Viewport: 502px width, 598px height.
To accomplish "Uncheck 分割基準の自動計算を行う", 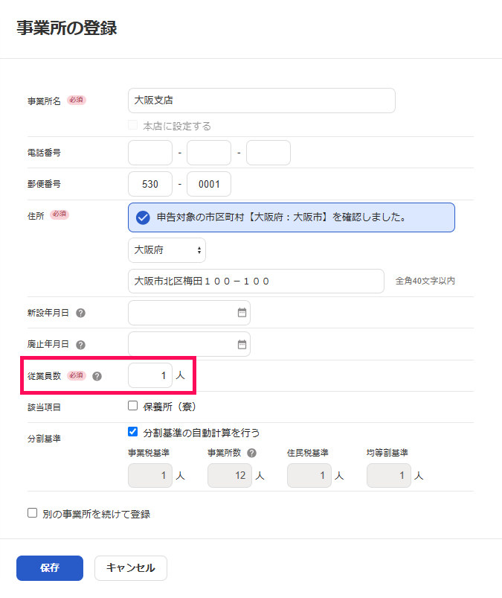I will pos(132,432).
